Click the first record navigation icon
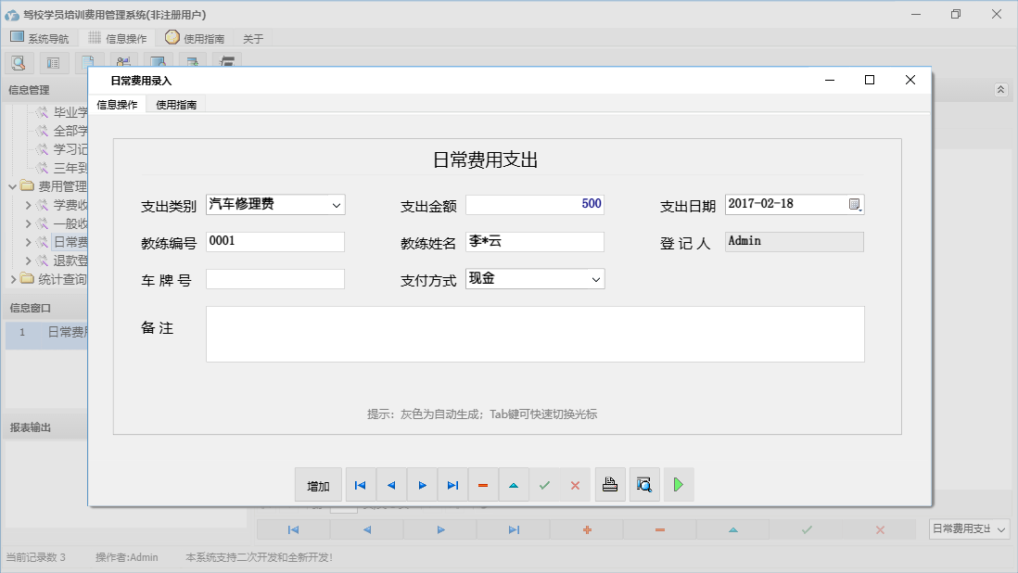The image size is (1018, 573). tap(361, 484)
